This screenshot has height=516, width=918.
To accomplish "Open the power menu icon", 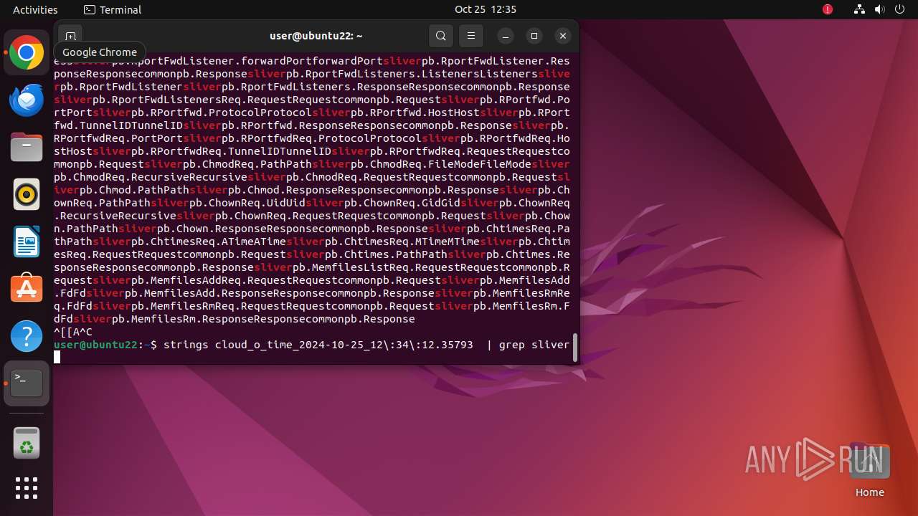I will [900, 9].
